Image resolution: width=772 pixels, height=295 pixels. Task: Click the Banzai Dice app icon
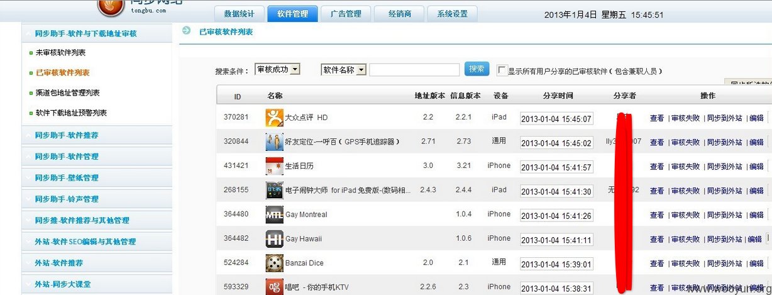[275, 263]
